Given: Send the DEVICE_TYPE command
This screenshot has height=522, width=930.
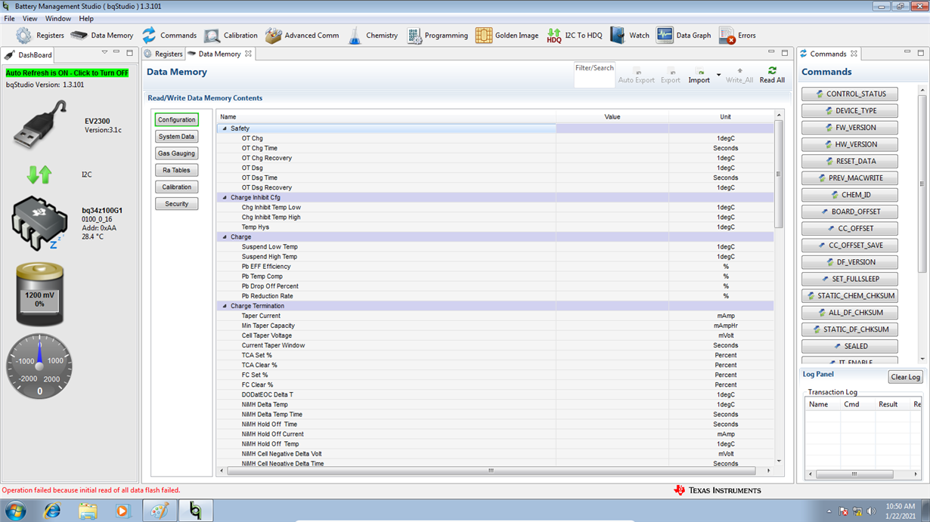Looking at the screenshot, I should [x=850, y=111].
